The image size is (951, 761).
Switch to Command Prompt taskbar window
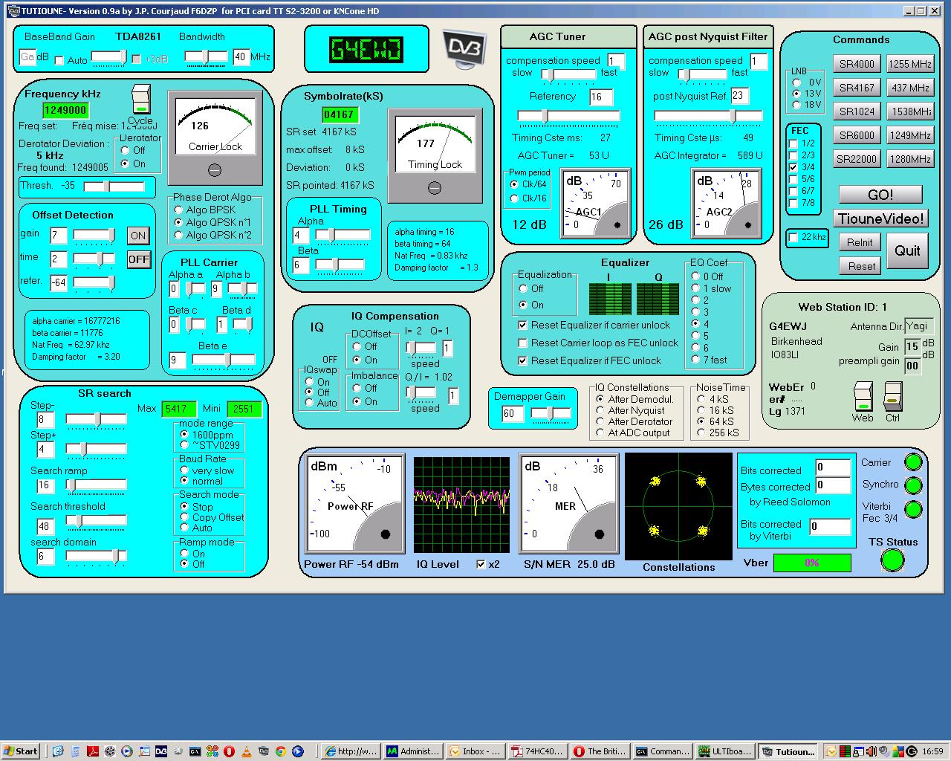(x=663, y=751)
